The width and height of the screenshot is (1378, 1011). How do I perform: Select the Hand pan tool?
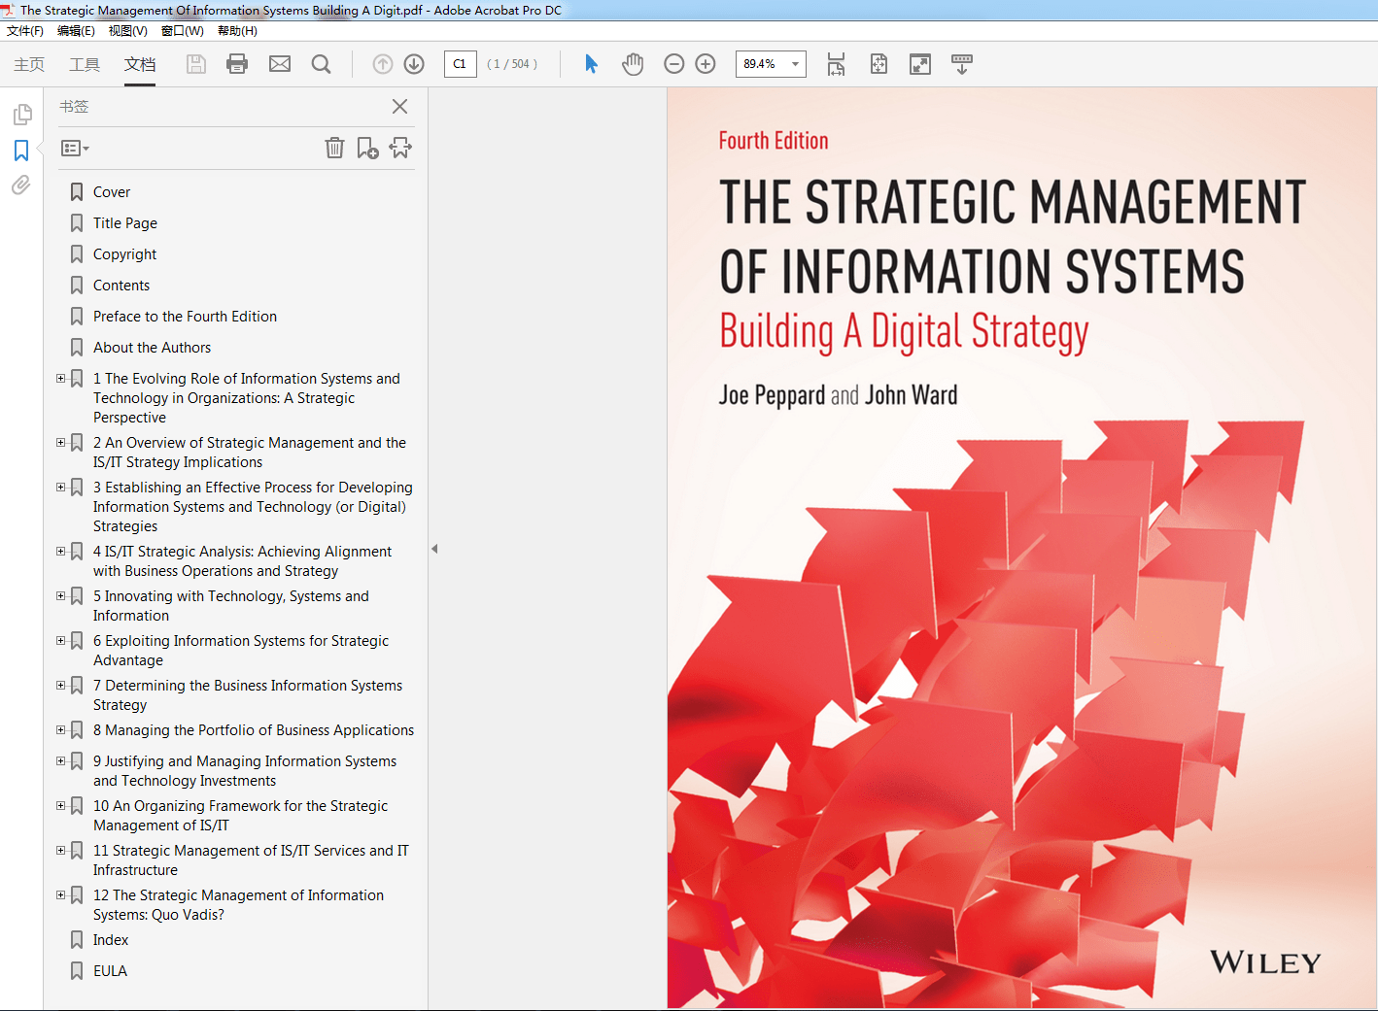633,64
